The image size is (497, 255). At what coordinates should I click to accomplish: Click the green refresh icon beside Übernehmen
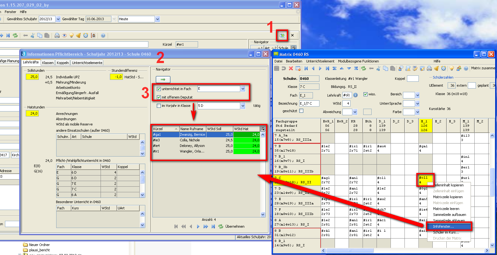tap(221, 226)
